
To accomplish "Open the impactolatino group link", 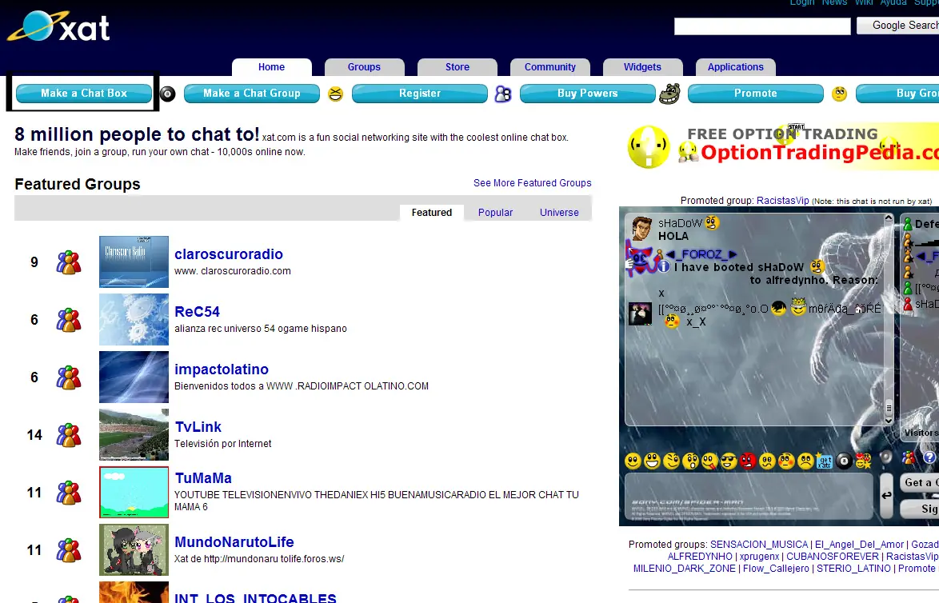I will click(x=222, y=369).
